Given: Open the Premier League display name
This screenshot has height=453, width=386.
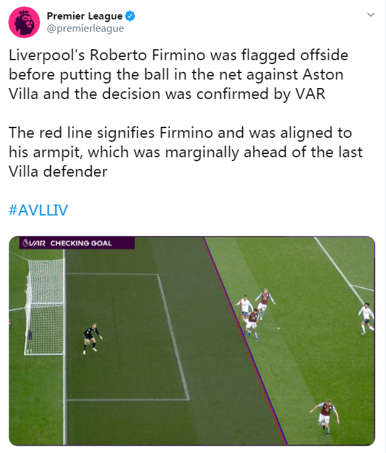Looking at the screenshot, I should [85, 16].
